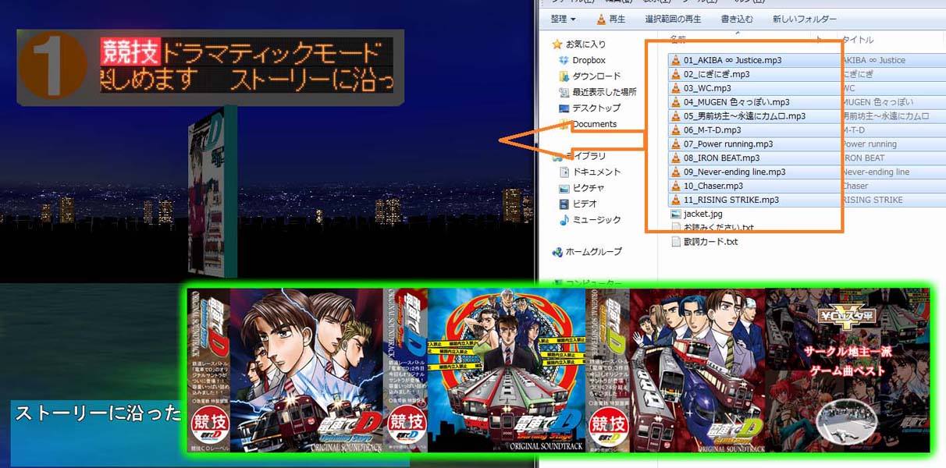Click the ドキュメント library icon

pos(564,172)
